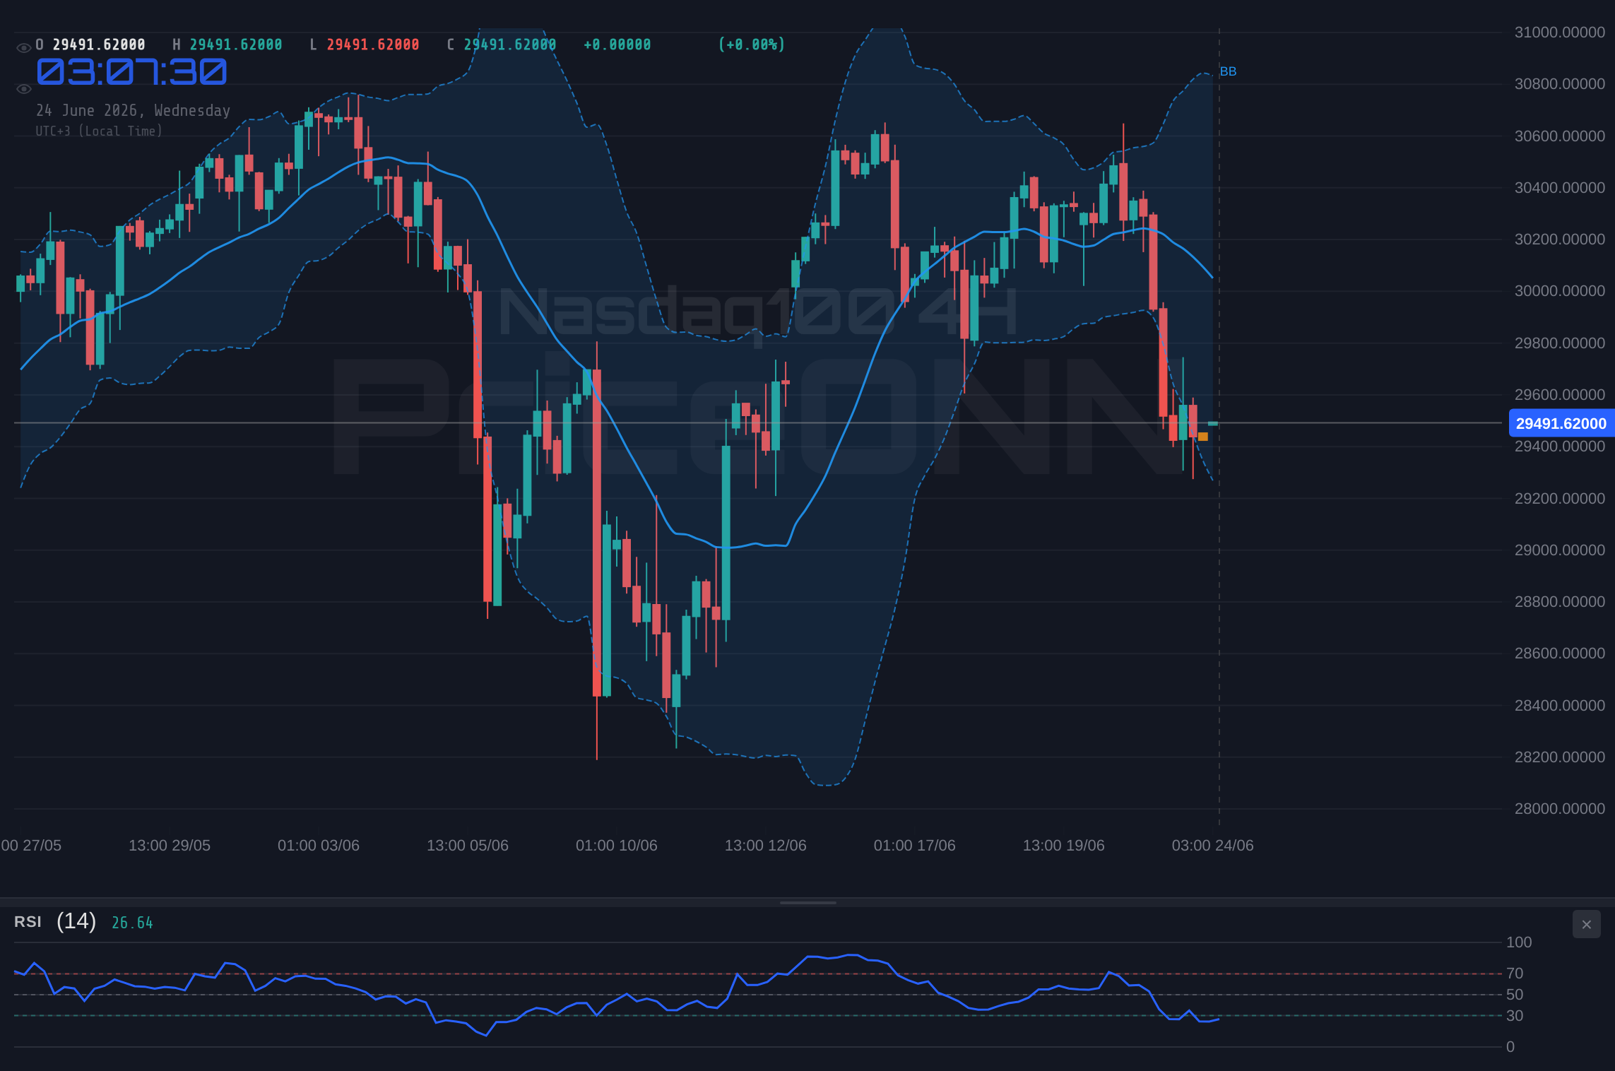Toggle the eye icon beside OHLC values
1615x1071 pixels.
pos(23,48)
